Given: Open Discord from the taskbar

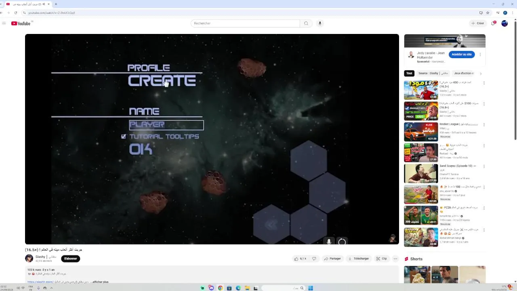Looking at the screenshot, I should pos(211,288).
